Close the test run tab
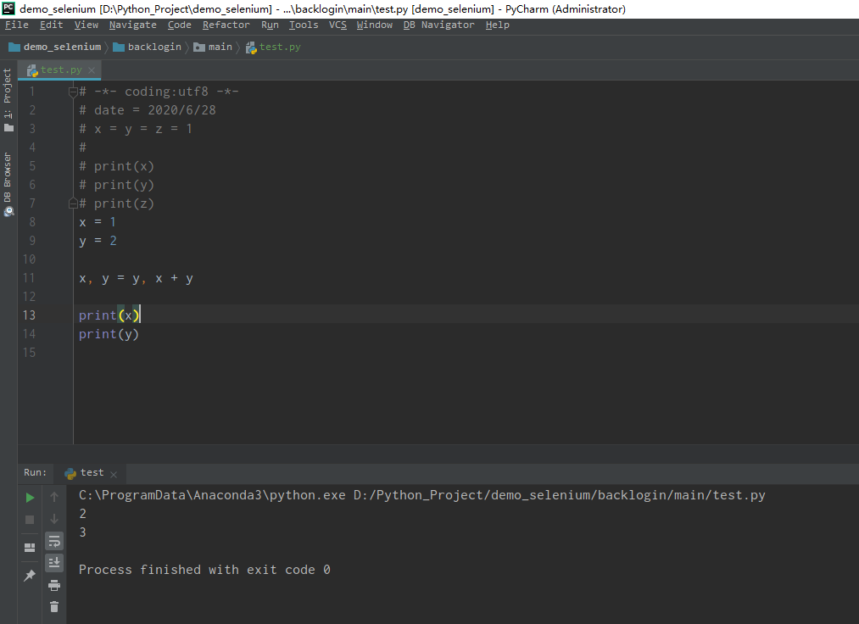The height and width of the screenshot is (624, 859). pyautogui.click(x=114, y=475)
